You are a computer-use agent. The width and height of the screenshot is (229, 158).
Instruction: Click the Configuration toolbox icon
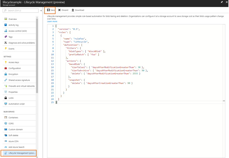(x=6, y=68)
